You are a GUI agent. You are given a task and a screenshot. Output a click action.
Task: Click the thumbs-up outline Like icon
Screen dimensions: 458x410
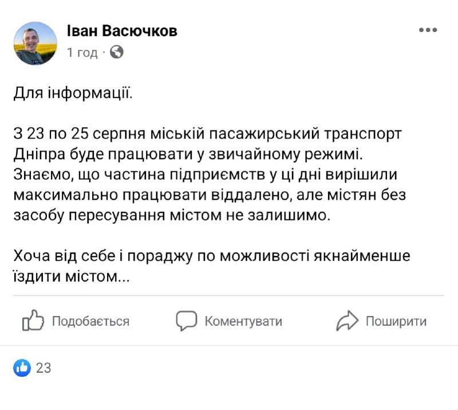point(33,321)
